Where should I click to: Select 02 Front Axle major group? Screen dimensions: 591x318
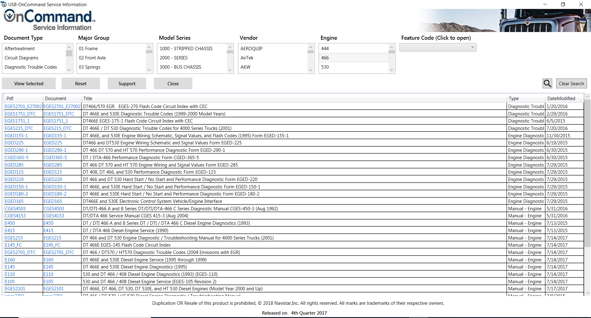click(x=111, y=58)
